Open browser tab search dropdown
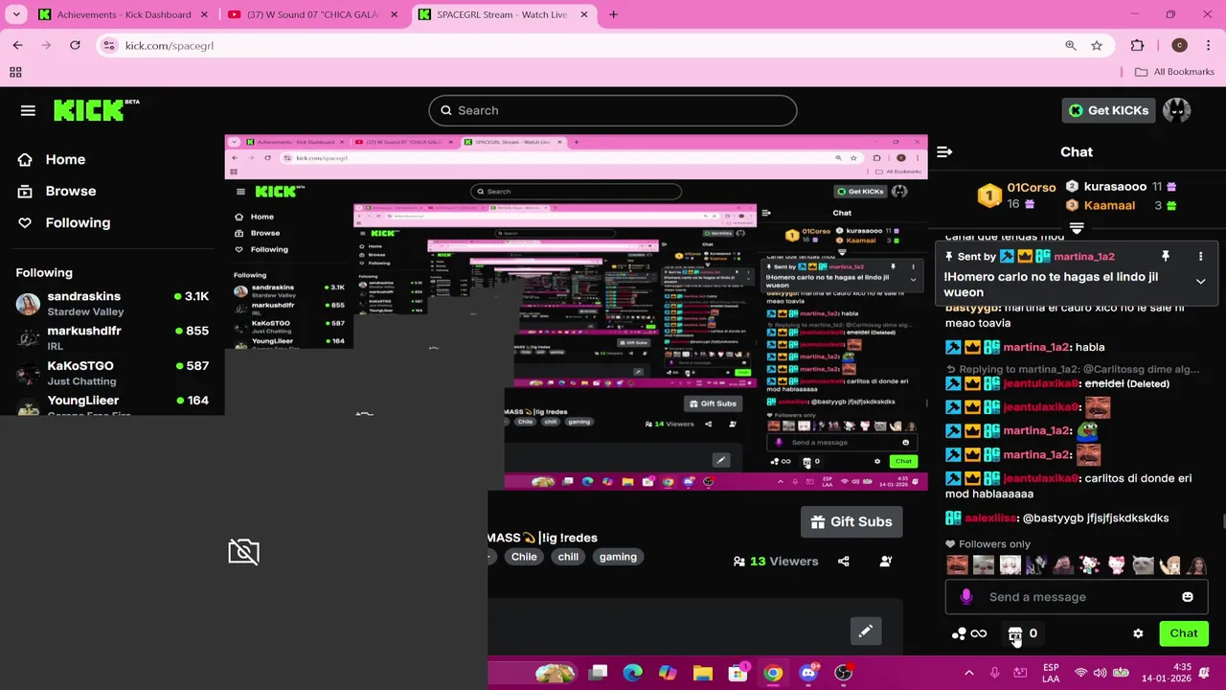The width and height of the screenshot is (1226, 690). [17, 14]
